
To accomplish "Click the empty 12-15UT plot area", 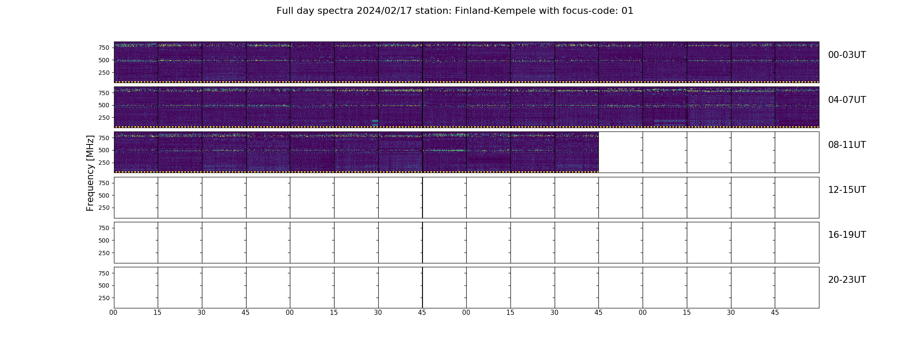I will click(466, 198).
